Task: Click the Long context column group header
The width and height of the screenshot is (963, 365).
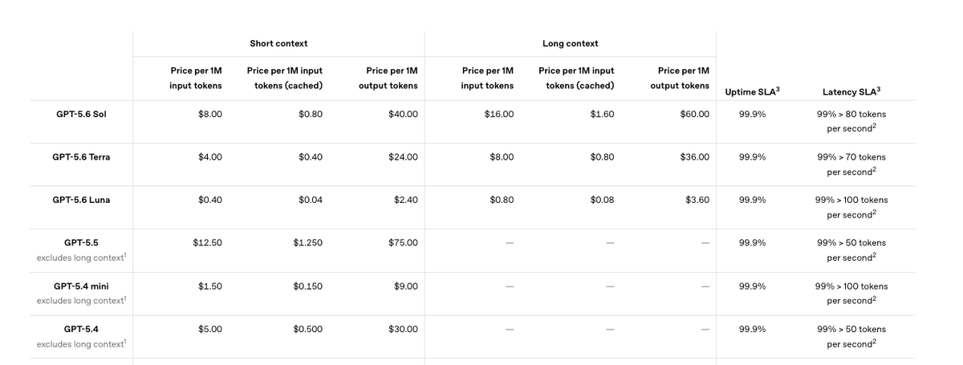Action: pos(570,43)
